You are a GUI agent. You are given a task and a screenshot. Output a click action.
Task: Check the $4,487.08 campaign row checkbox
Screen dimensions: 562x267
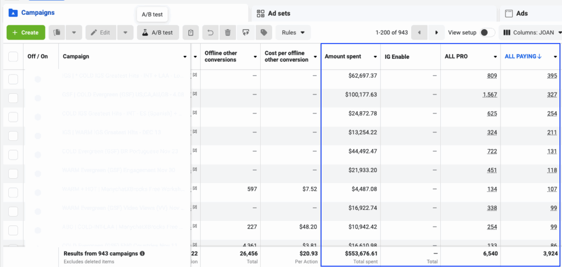(13, 193)
